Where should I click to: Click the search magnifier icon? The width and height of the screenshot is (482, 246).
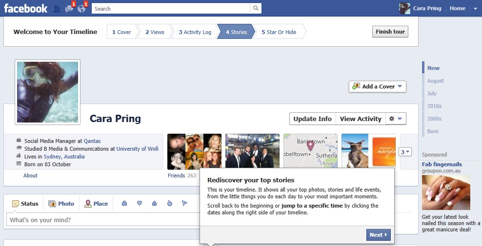[x=256, y=9]
